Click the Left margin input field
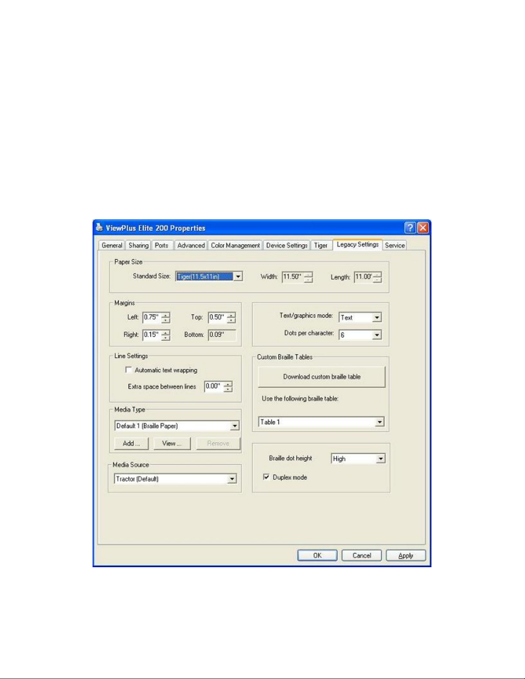This screenshot has width=525, height=679. 152,317
